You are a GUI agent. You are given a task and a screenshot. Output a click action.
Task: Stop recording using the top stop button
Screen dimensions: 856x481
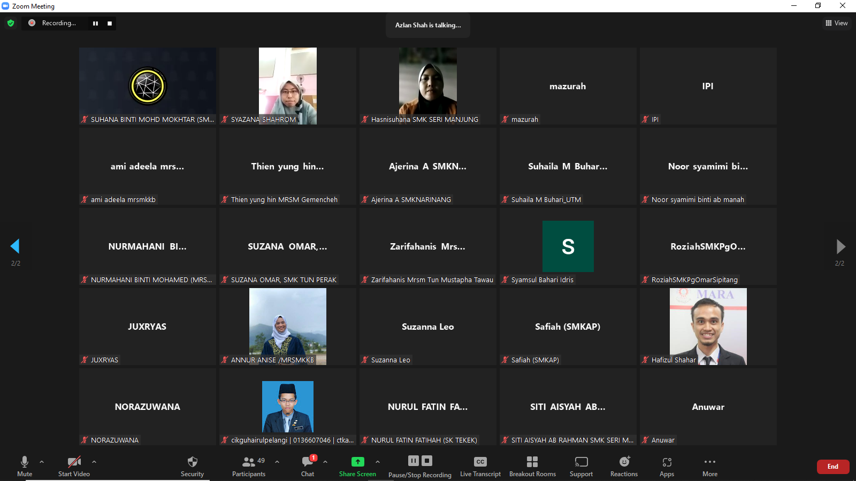pos(110,24)
